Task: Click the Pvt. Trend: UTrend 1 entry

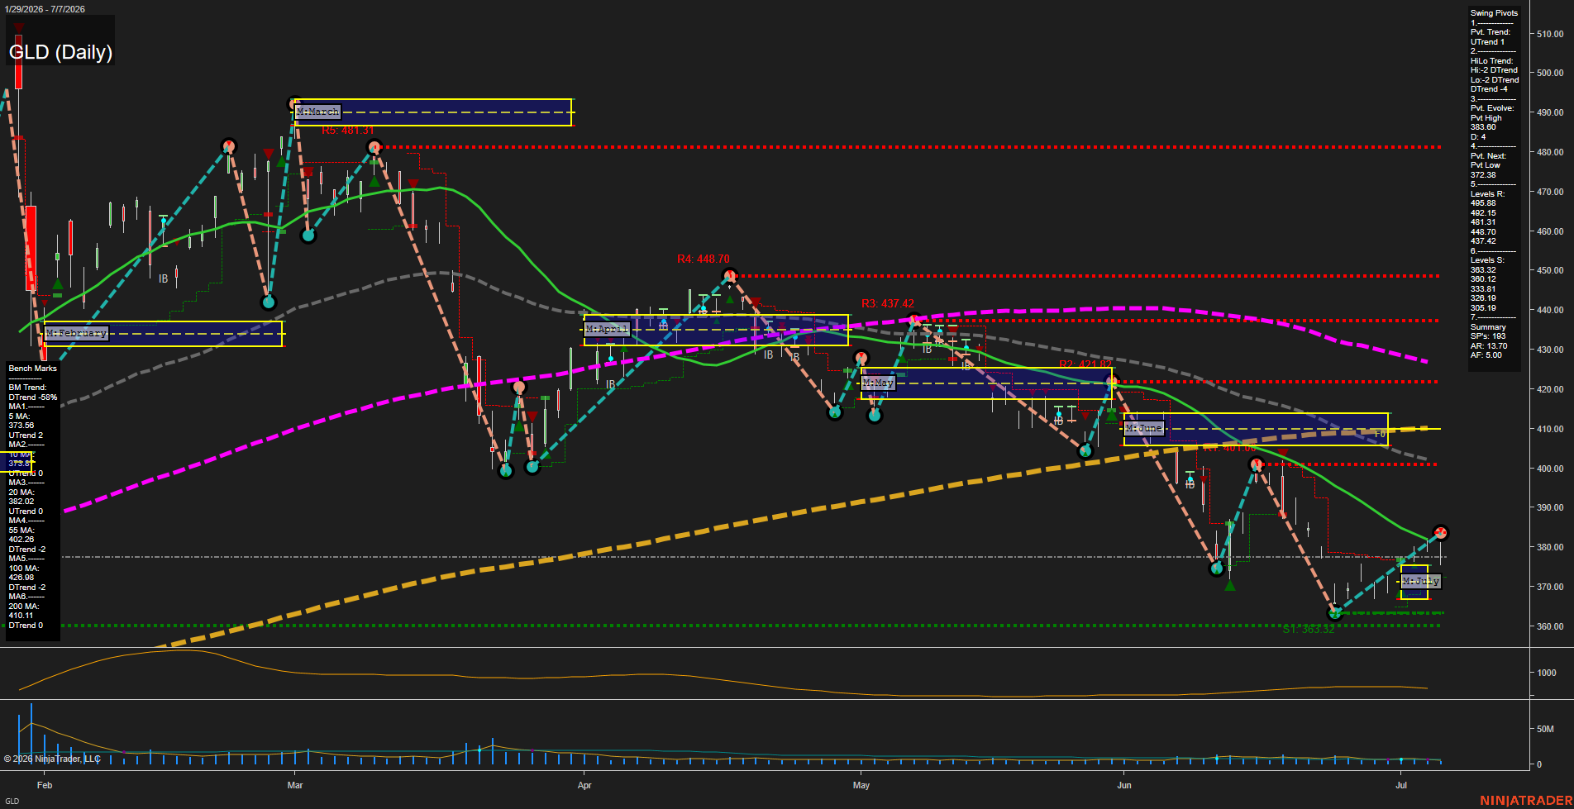Action: (x=1491, y=37)
